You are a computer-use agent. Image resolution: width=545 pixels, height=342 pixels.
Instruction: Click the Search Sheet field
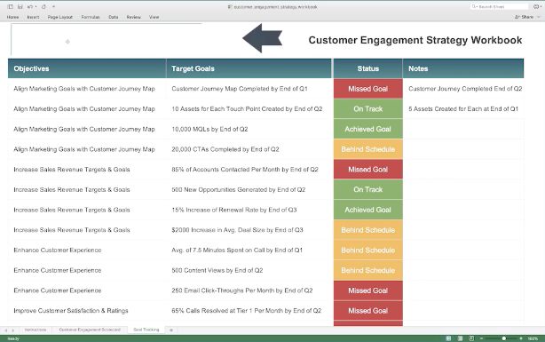point(499,6)
